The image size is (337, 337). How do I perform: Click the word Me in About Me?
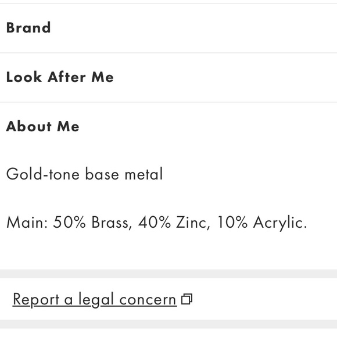coord(69,127)
